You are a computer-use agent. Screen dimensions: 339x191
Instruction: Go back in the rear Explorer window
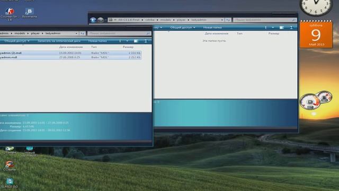pos(93,20)
